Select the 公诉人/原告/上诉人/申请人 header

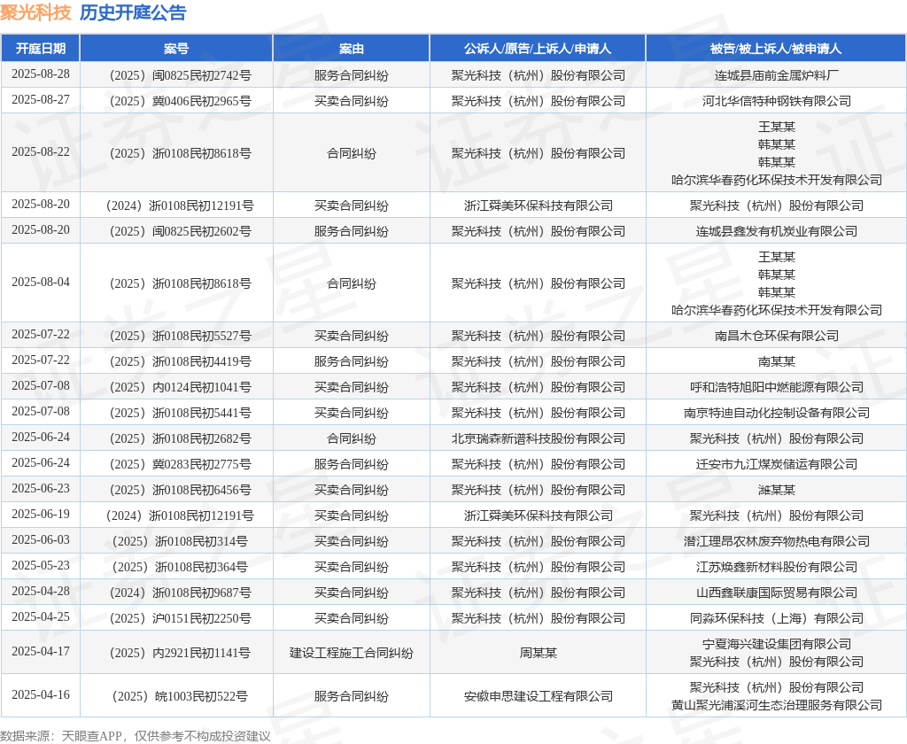(x=538, y=49)
